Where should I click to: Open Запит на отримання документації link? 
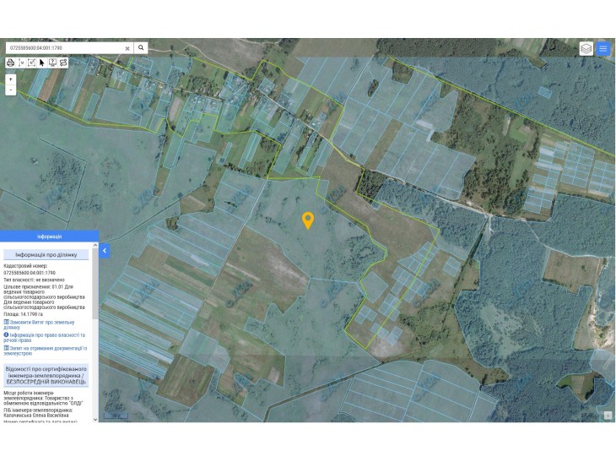[x=46, y=351]
